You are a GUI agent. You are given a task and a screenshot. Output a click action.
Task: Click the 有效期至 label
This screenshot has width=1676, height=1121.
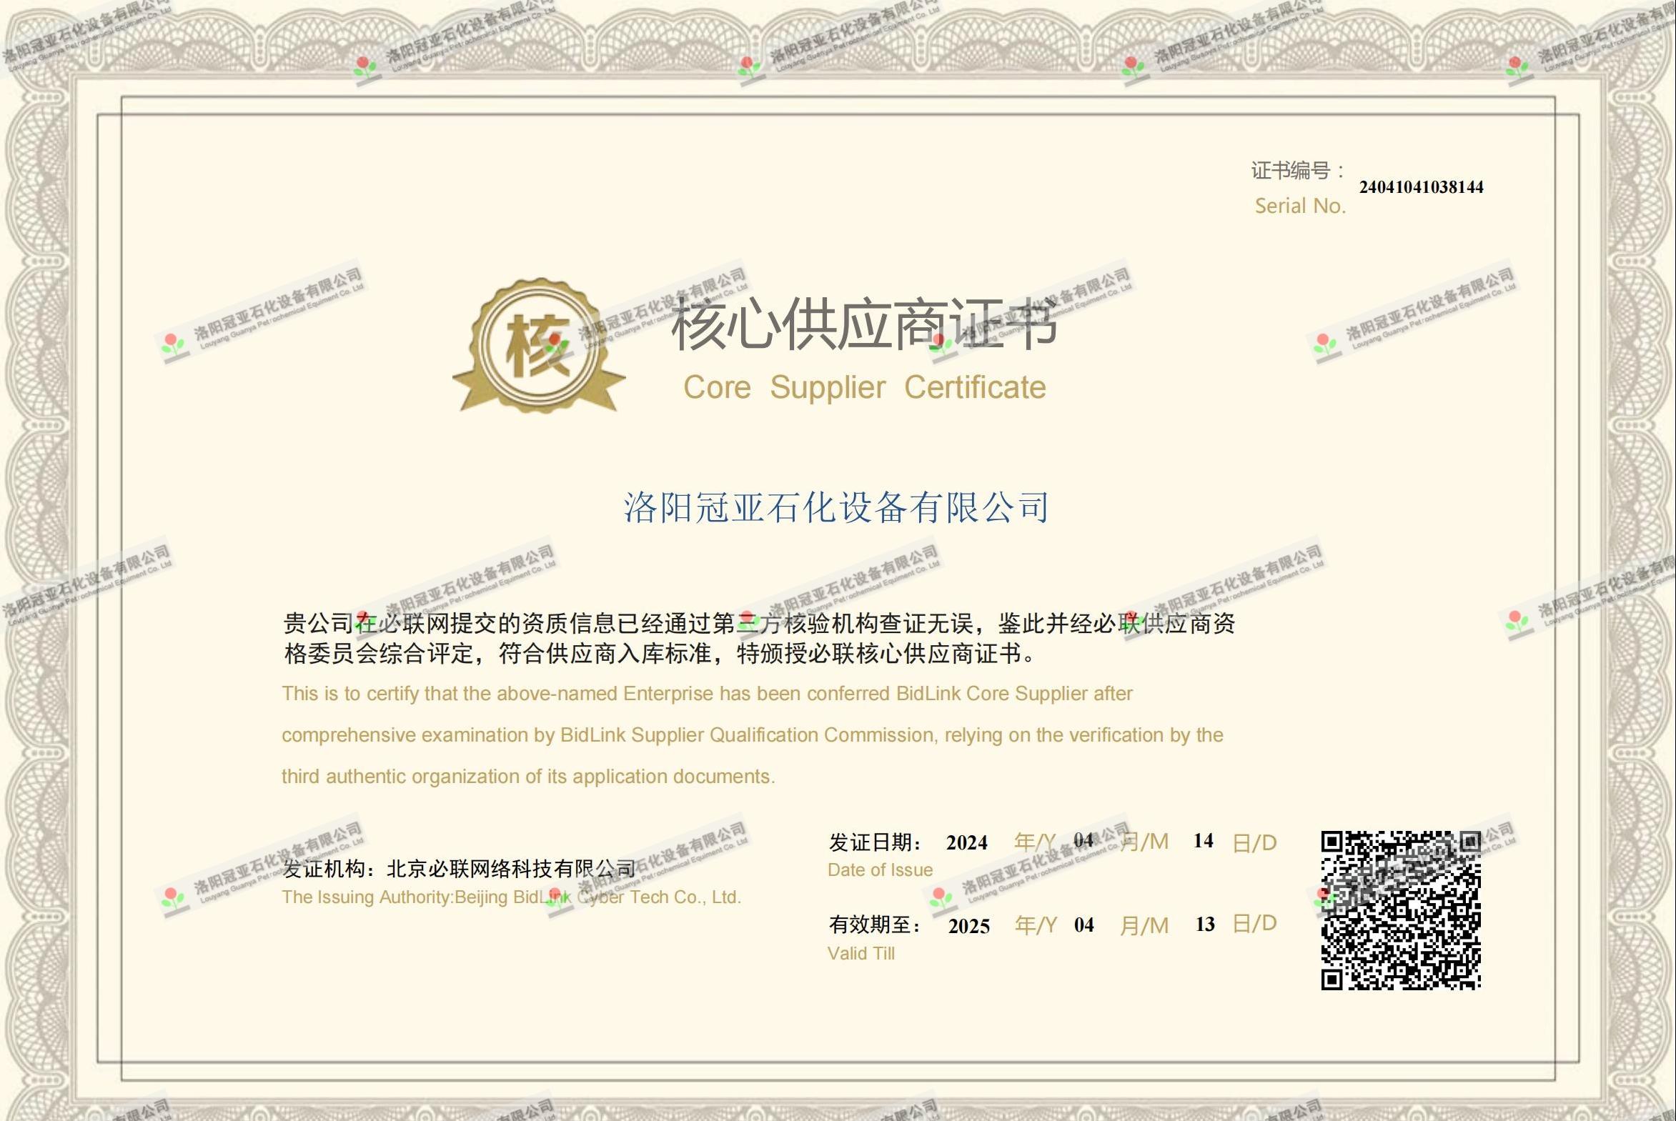click(x=876, y=925)
